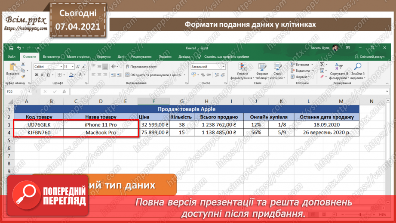Switch to the Подання tab
The width and height of the screenshot is (396, 223).
coord(165,57)
